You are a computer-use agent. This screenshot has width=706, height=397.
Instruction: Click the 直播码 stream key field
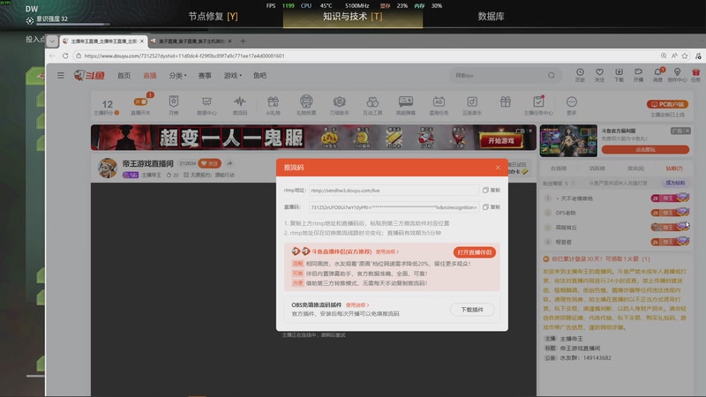(394, 207)
